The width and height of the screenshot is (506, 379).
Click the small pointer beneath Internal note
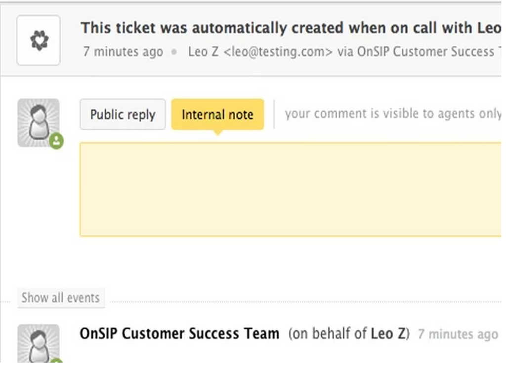tap(217, 132)
